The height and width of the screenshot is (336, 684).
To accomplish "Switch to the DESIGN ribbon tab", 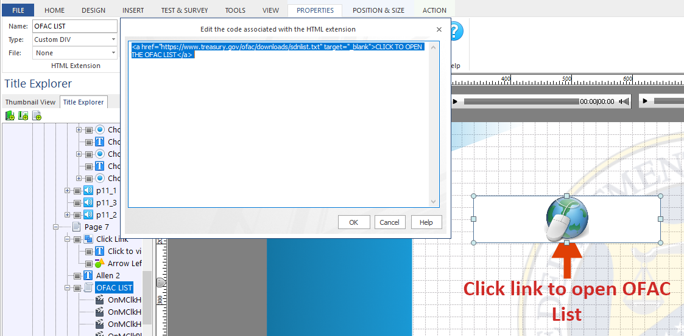I will (93, 10).
